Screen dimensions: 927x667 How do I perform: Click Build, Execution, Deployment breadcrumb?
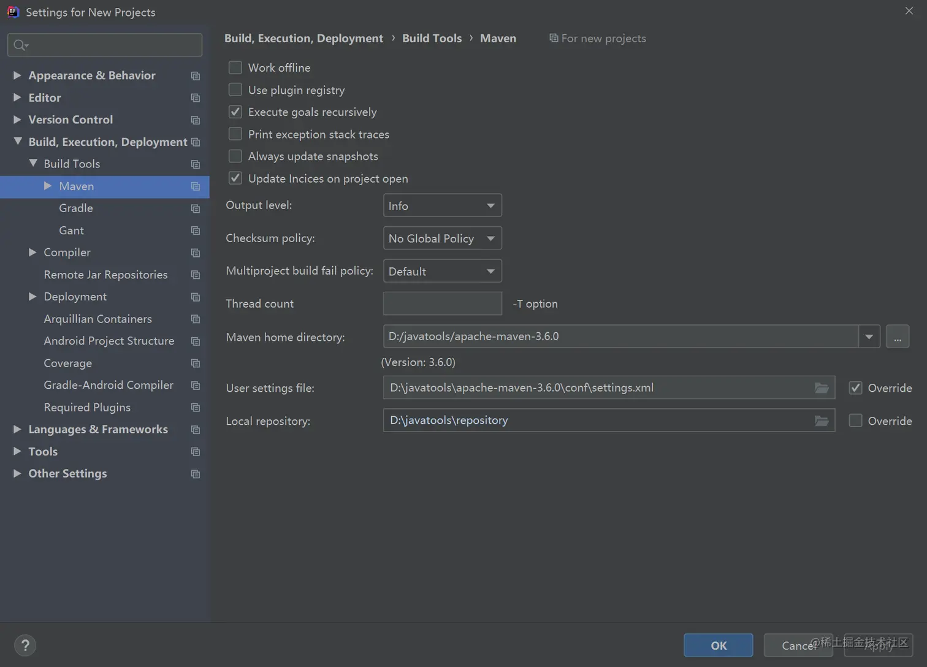[303, 38]
